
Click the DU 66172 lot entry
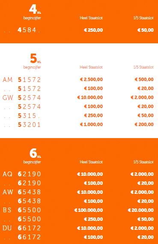click(21, 228)
